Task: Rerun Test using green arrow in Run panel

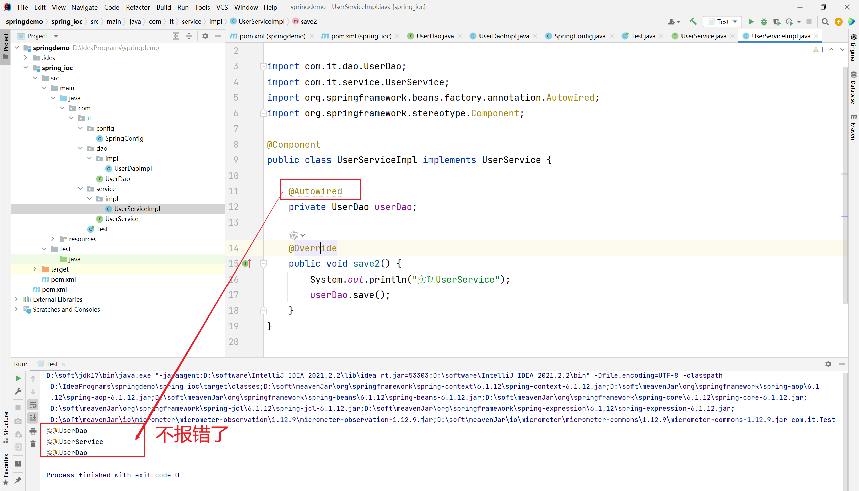Action: (18, 378)
